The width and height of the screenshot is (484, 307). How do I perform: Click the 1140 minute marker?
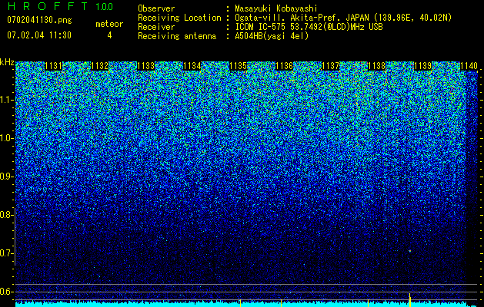[469, 66]
